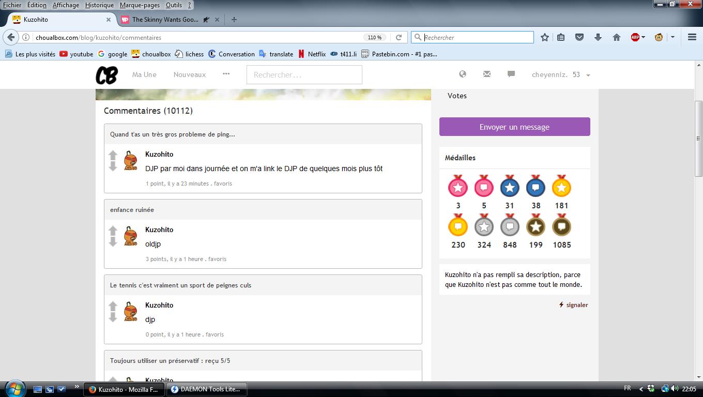Switch to DAEMON Tools Lite taskbar item
This screenshot has width=703, height=397.
coord(206,389)
